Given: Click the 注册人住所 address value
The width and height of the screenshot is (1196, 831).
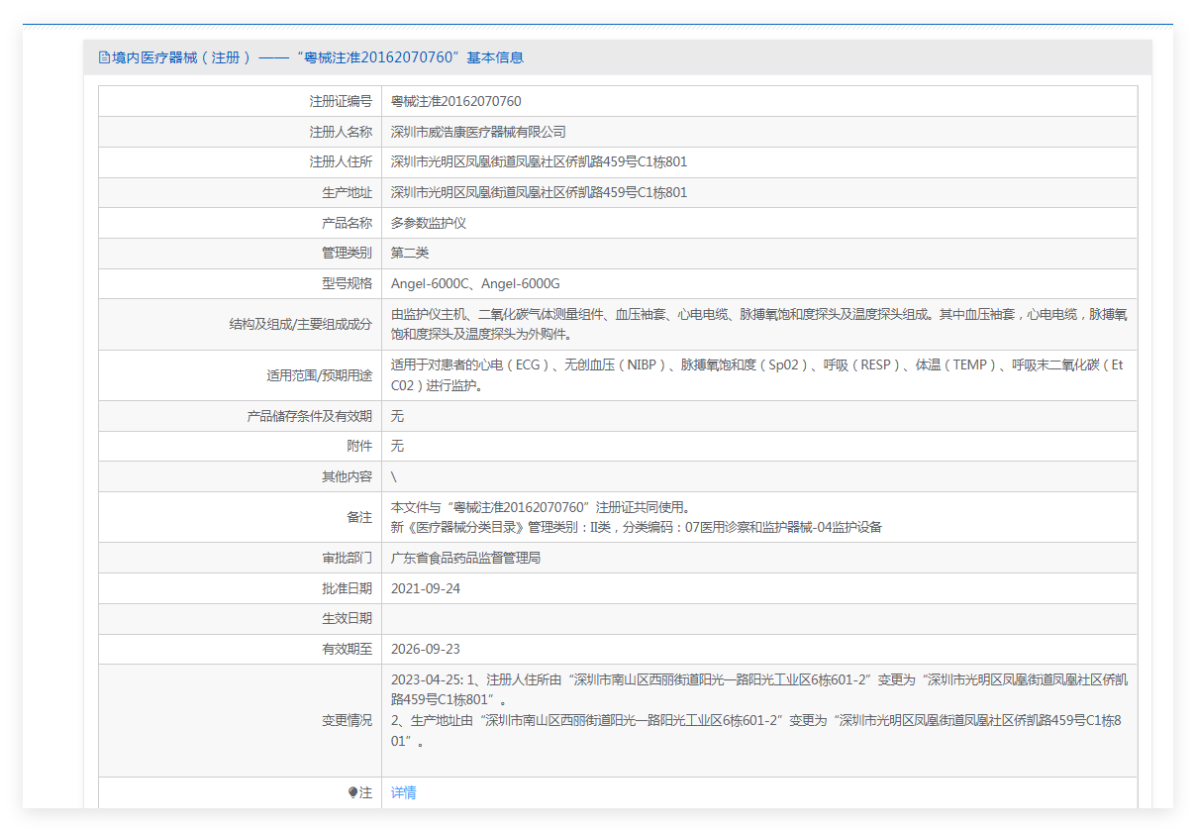Looking at the screenshot, I should (539, 161).
